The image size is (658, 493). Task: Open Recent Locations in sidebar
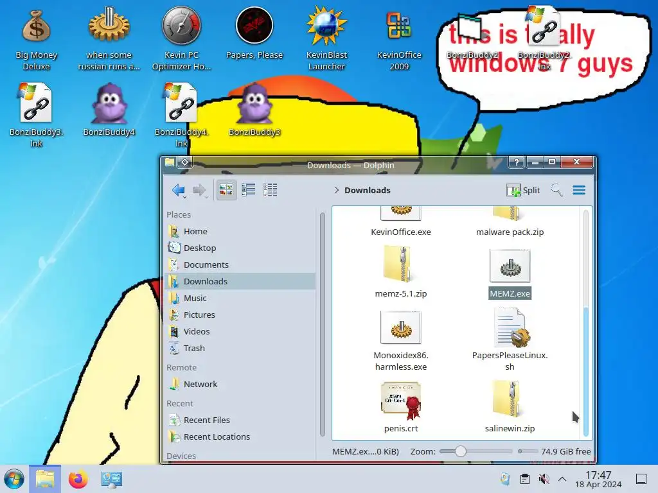240,437
